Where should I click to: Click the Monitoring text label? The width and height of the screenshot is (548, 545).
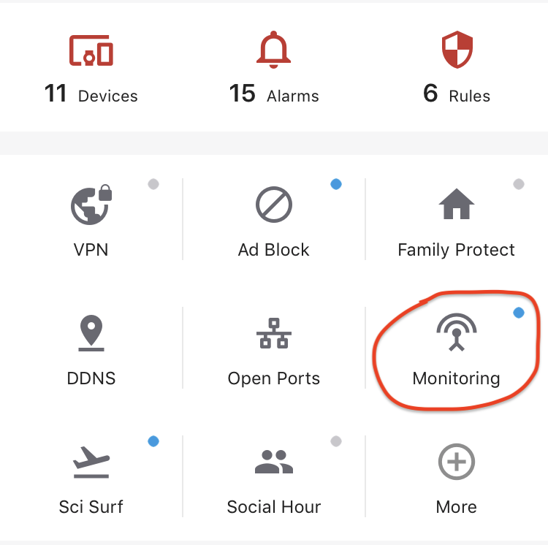click(457, 378)
